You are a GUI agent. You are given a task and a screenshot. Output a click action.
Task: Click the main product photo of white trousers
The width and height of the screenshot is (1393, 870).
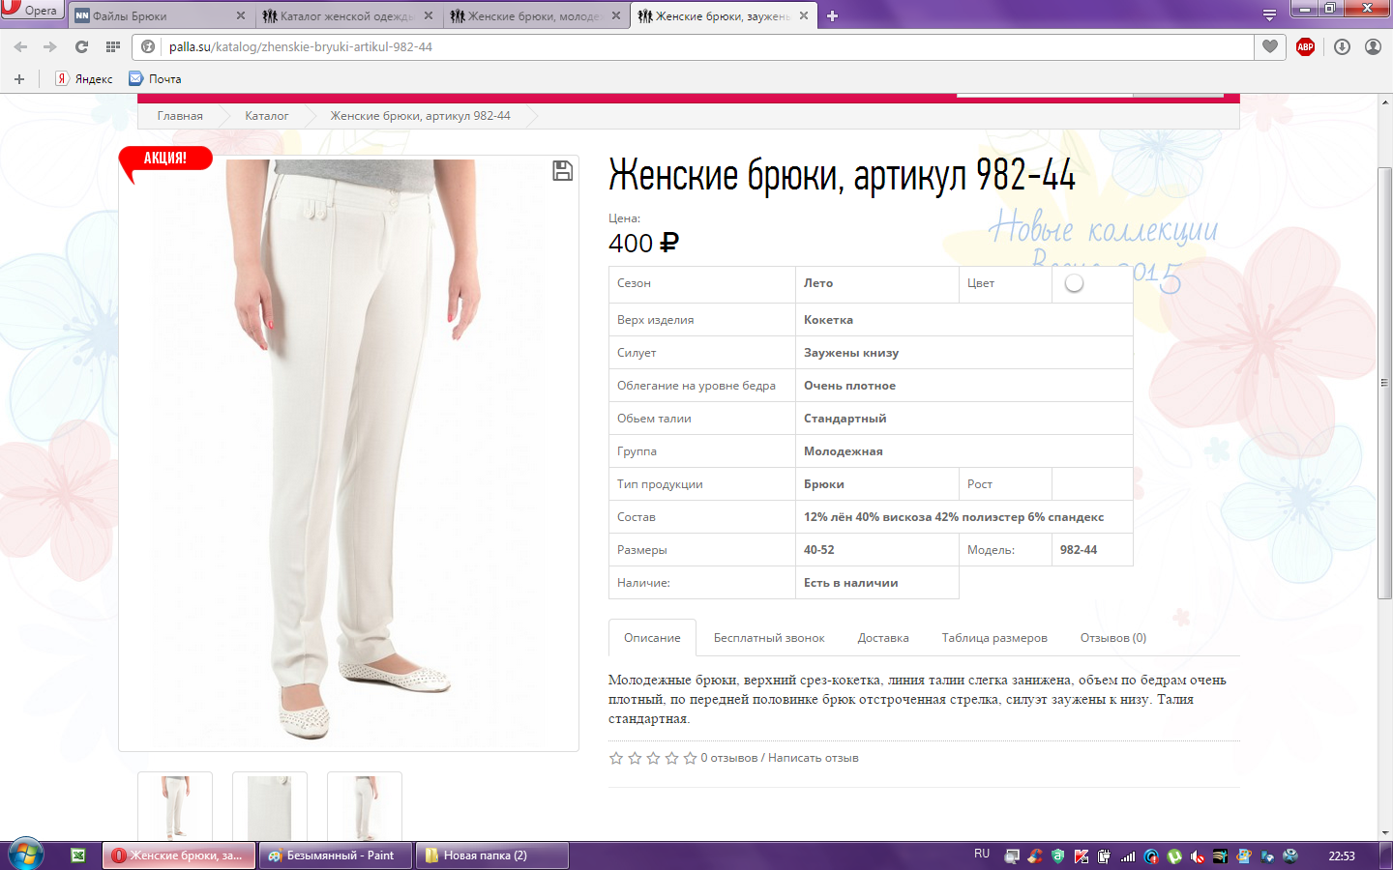[348, 452]
